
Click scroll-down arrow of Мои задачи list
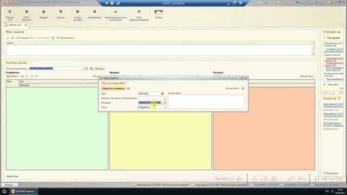(x=313, y=54)
